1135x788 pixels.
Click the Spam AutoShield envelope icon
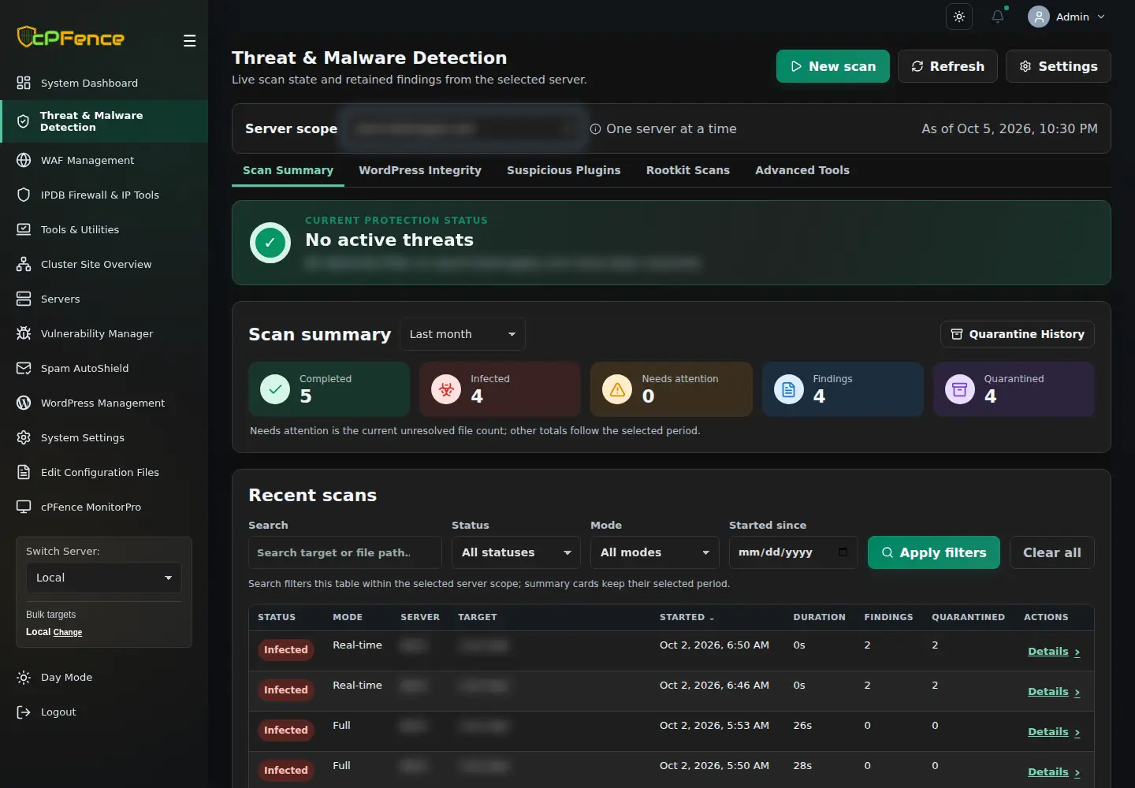click(24, 368)
